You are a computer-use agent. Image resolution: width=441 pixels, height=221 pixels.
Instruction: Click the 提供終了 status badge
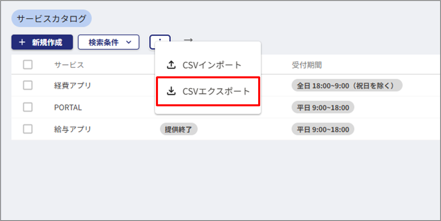click(178, 129)
